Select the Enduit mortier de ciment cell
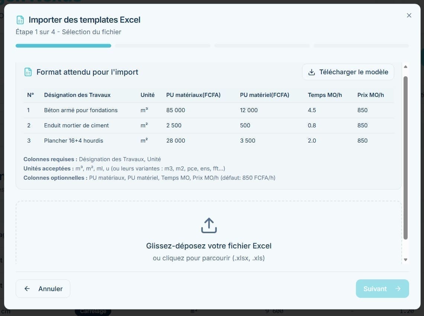The width and height of the screenshot is (424, 316). [76, 125]
